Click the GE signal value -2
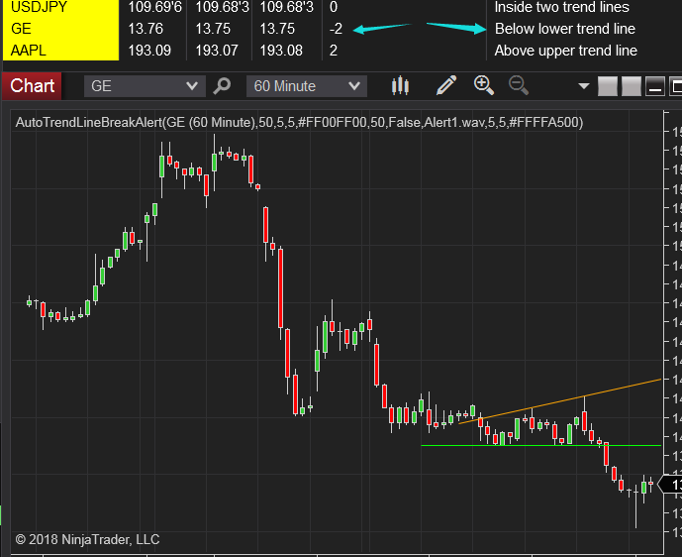Screen dimensions: 682x557 (336, 29)
